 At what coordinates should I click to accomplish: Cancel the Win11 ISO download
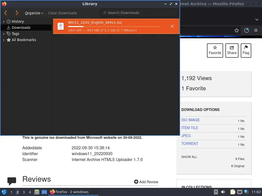[x=172, y=26]
